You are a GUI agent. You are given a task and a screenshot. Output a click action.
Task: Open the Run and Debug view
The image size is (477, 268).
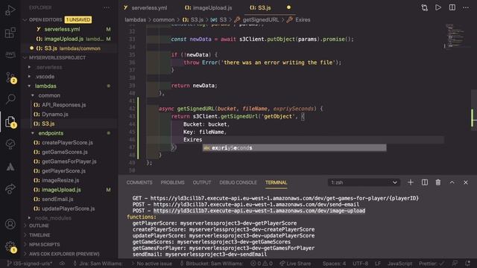pos(10,10)
